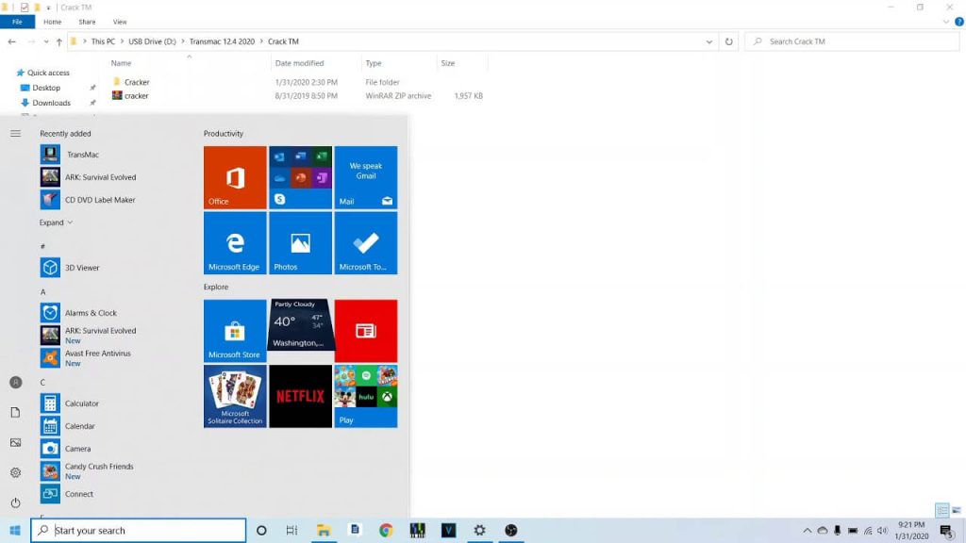The image size is (966, 543).
Task: Click the Explorer help question mark
Action: coord(959,22)
